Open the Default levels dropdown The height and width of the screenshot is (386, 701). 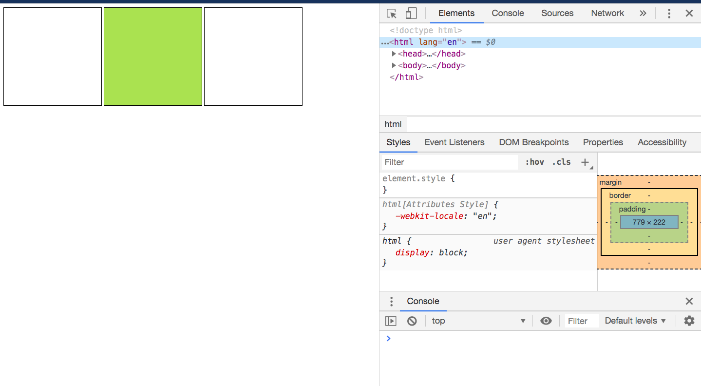634,321
